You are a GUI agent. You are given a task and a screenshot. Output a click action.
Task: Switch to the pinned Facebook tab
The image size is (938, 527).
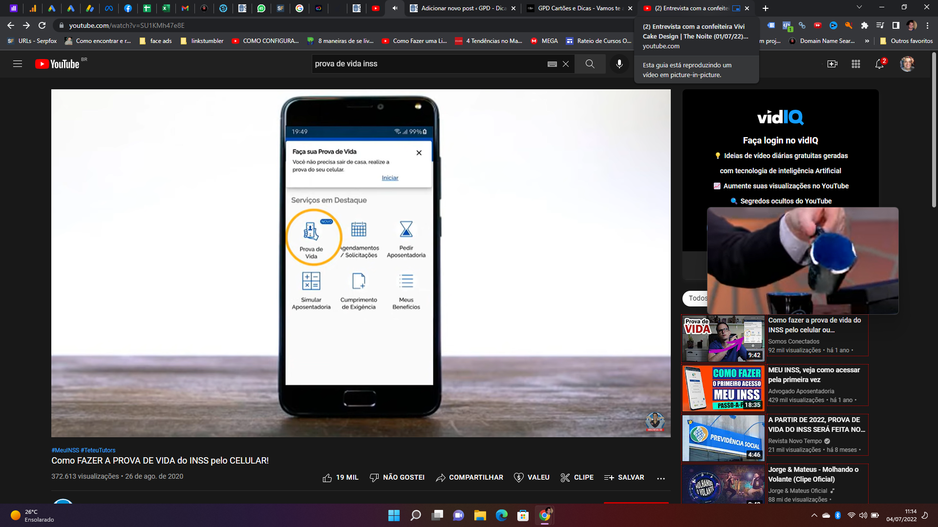128,8
